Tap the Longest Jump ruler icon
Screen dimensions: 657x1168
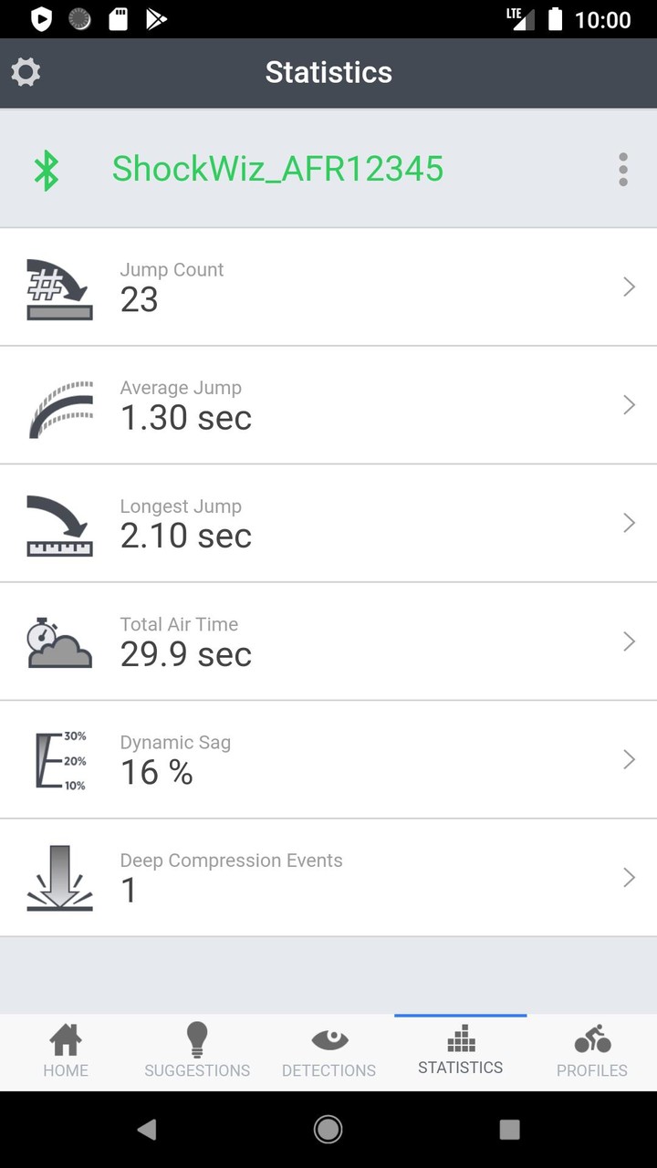(x=60, y=525)
